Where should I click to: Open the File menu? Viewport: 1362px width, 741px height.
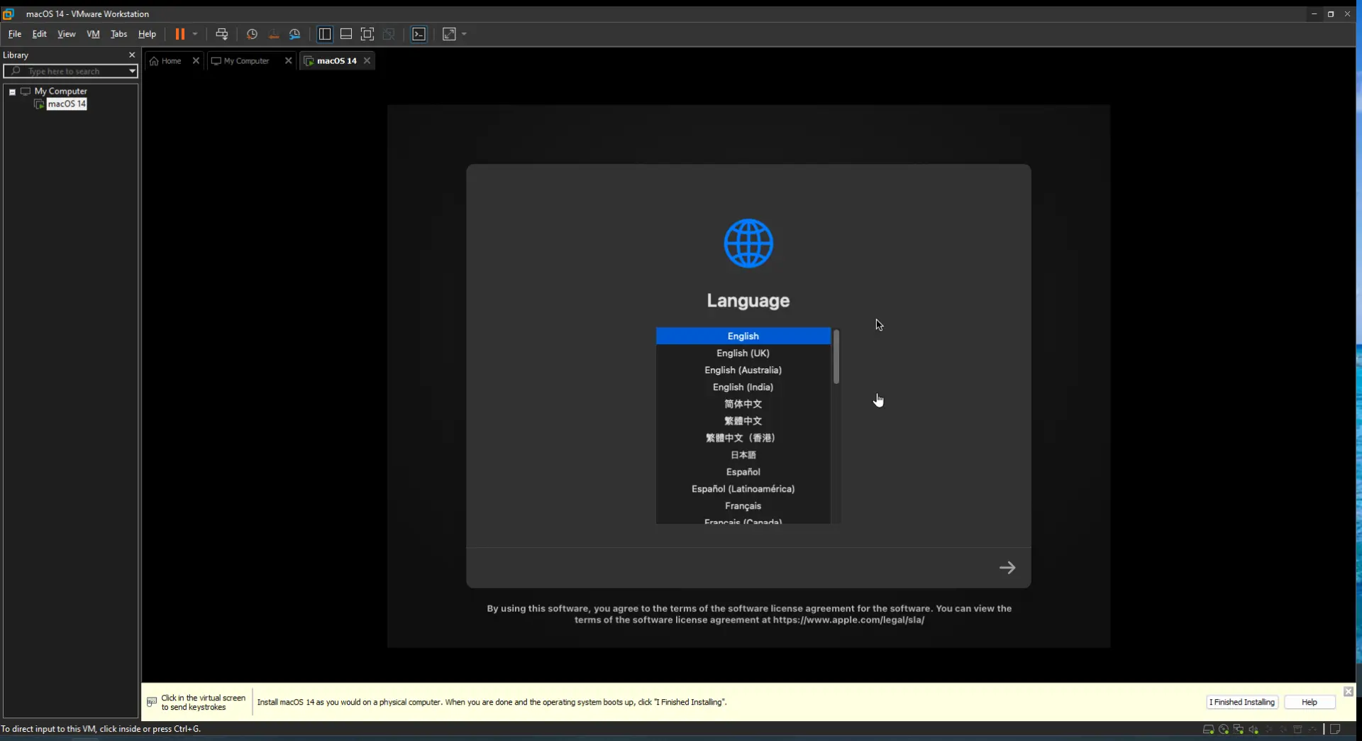(15, 34)
